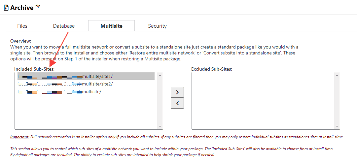Pick the root multisite/ entry
Viewport: 357px width, 166px height.
point(86,91)
